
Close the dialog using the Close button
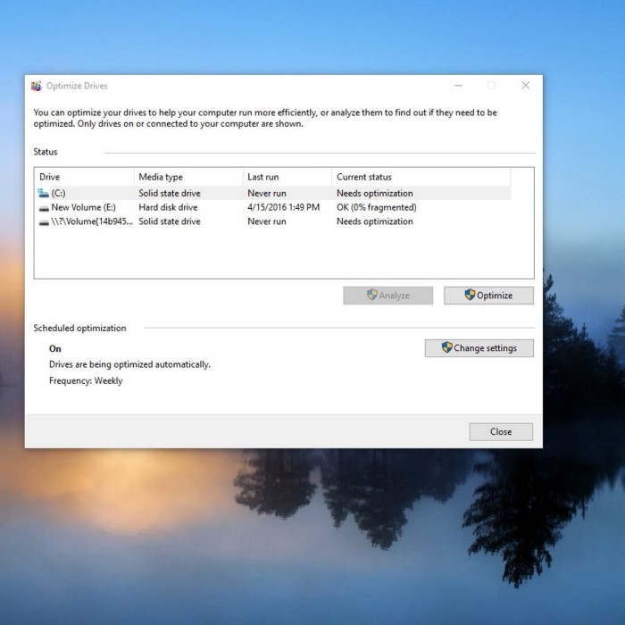(501, 431)
